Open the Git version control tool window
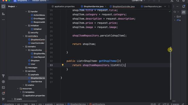The image size is (188, 105). (3, 99)
